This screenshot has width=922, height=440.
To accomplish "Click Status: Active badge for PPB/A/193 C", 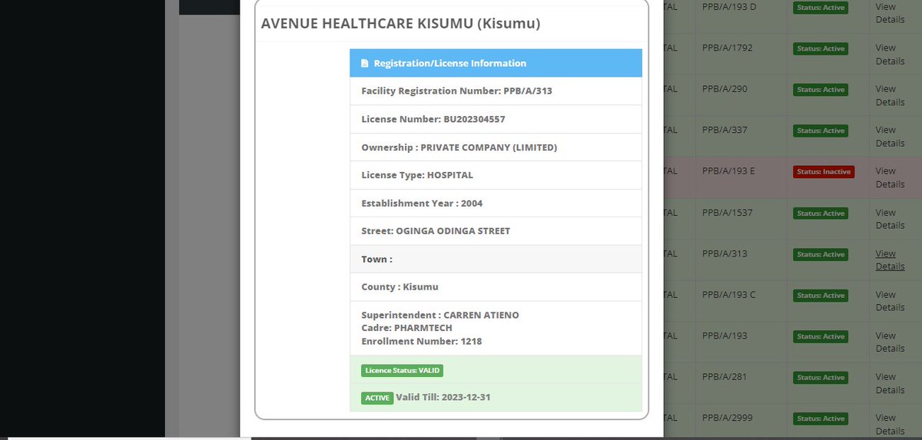I will [821, 295].
